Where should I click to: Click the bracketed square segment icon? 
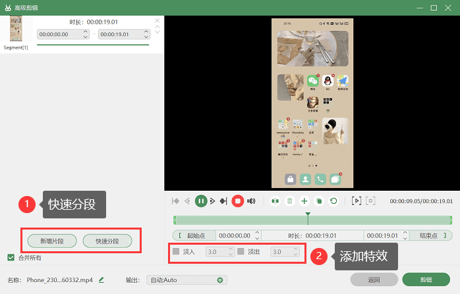pyautogui.click(x=370, y=201)
